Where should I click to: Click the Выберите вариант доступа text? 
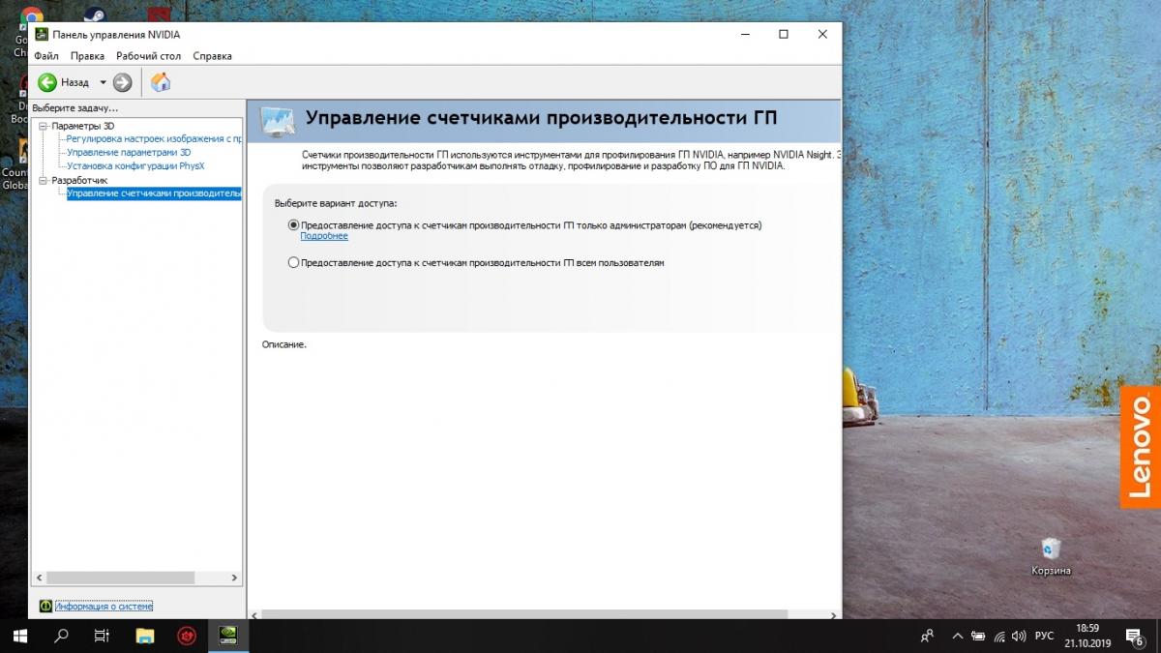click(x=336, y=203)
